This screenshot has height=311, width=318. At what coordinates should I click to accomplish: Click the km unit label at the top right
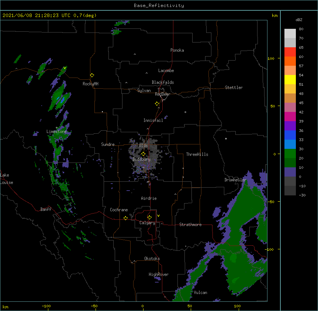(x=275, y=16)
